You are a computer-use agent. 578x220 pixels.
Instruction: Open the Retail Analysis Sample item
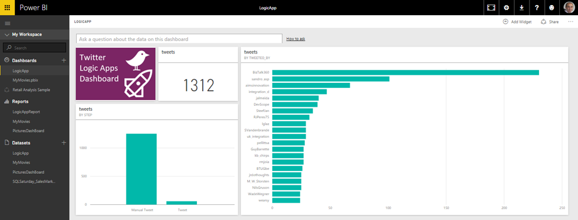pos(31,89)
